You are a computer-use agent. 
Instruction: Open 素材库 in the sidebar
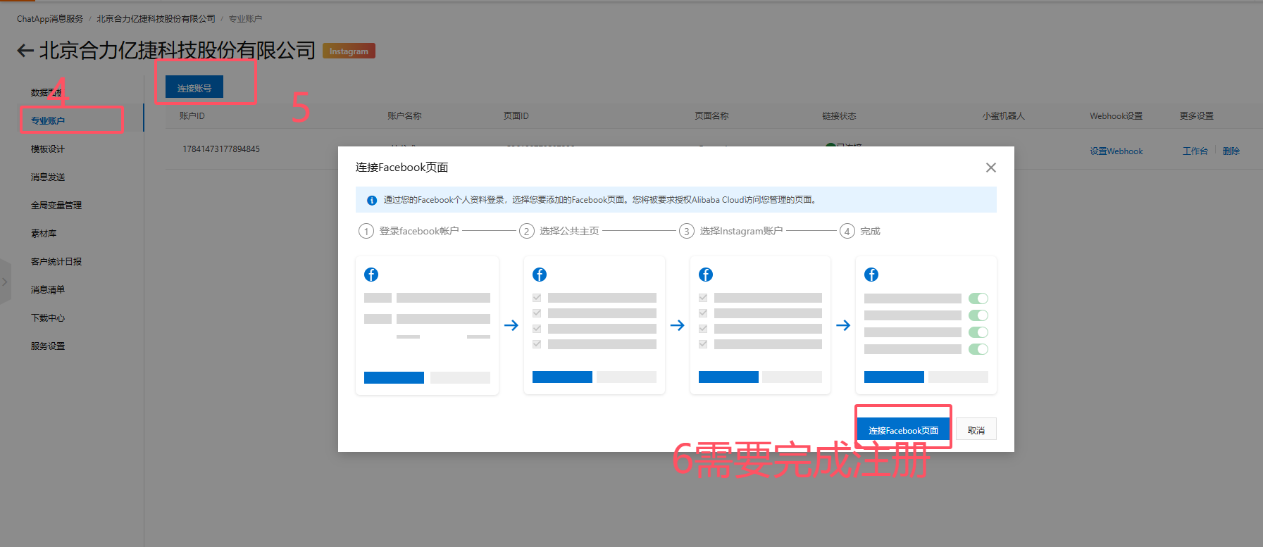pyautogui.click(x=44, y=233)
